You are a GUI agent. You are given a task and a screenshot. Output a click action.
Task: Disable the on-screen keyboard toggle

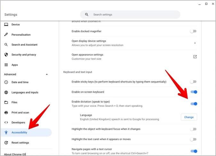pyautogui.click(x=194, y=92)
